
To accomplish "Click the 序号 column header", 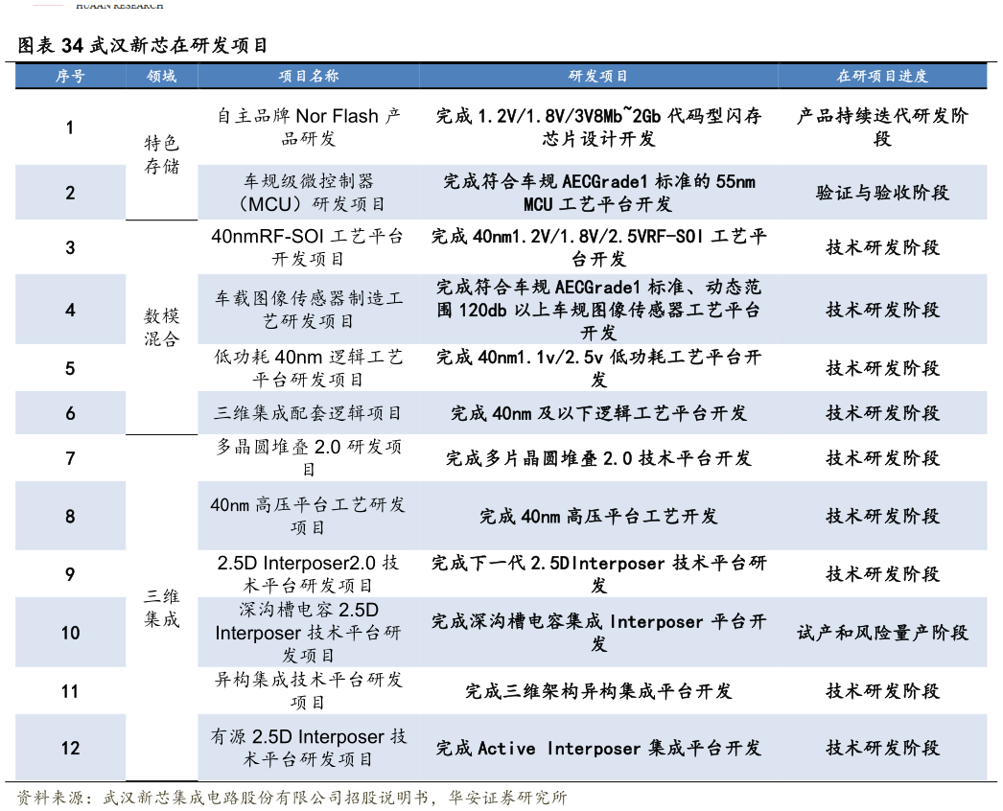I will point(70,75).
